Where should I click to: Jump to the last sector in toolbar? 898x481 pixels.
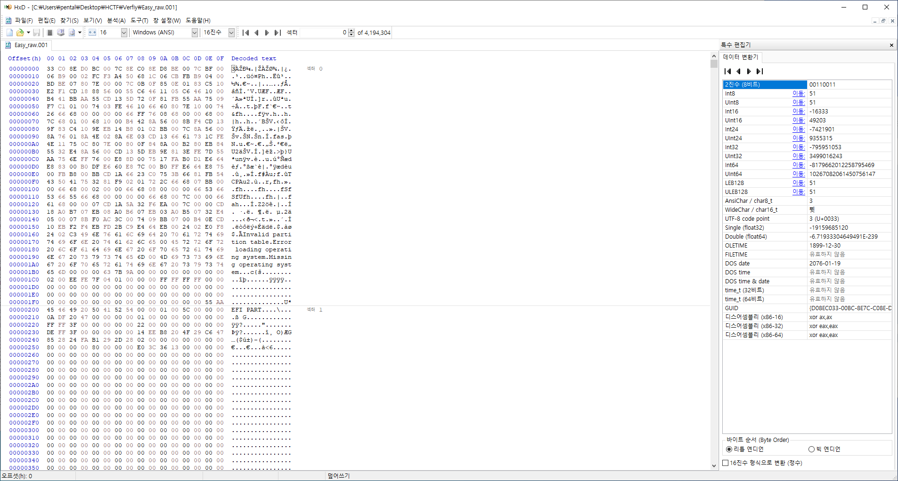pos(278,32)
